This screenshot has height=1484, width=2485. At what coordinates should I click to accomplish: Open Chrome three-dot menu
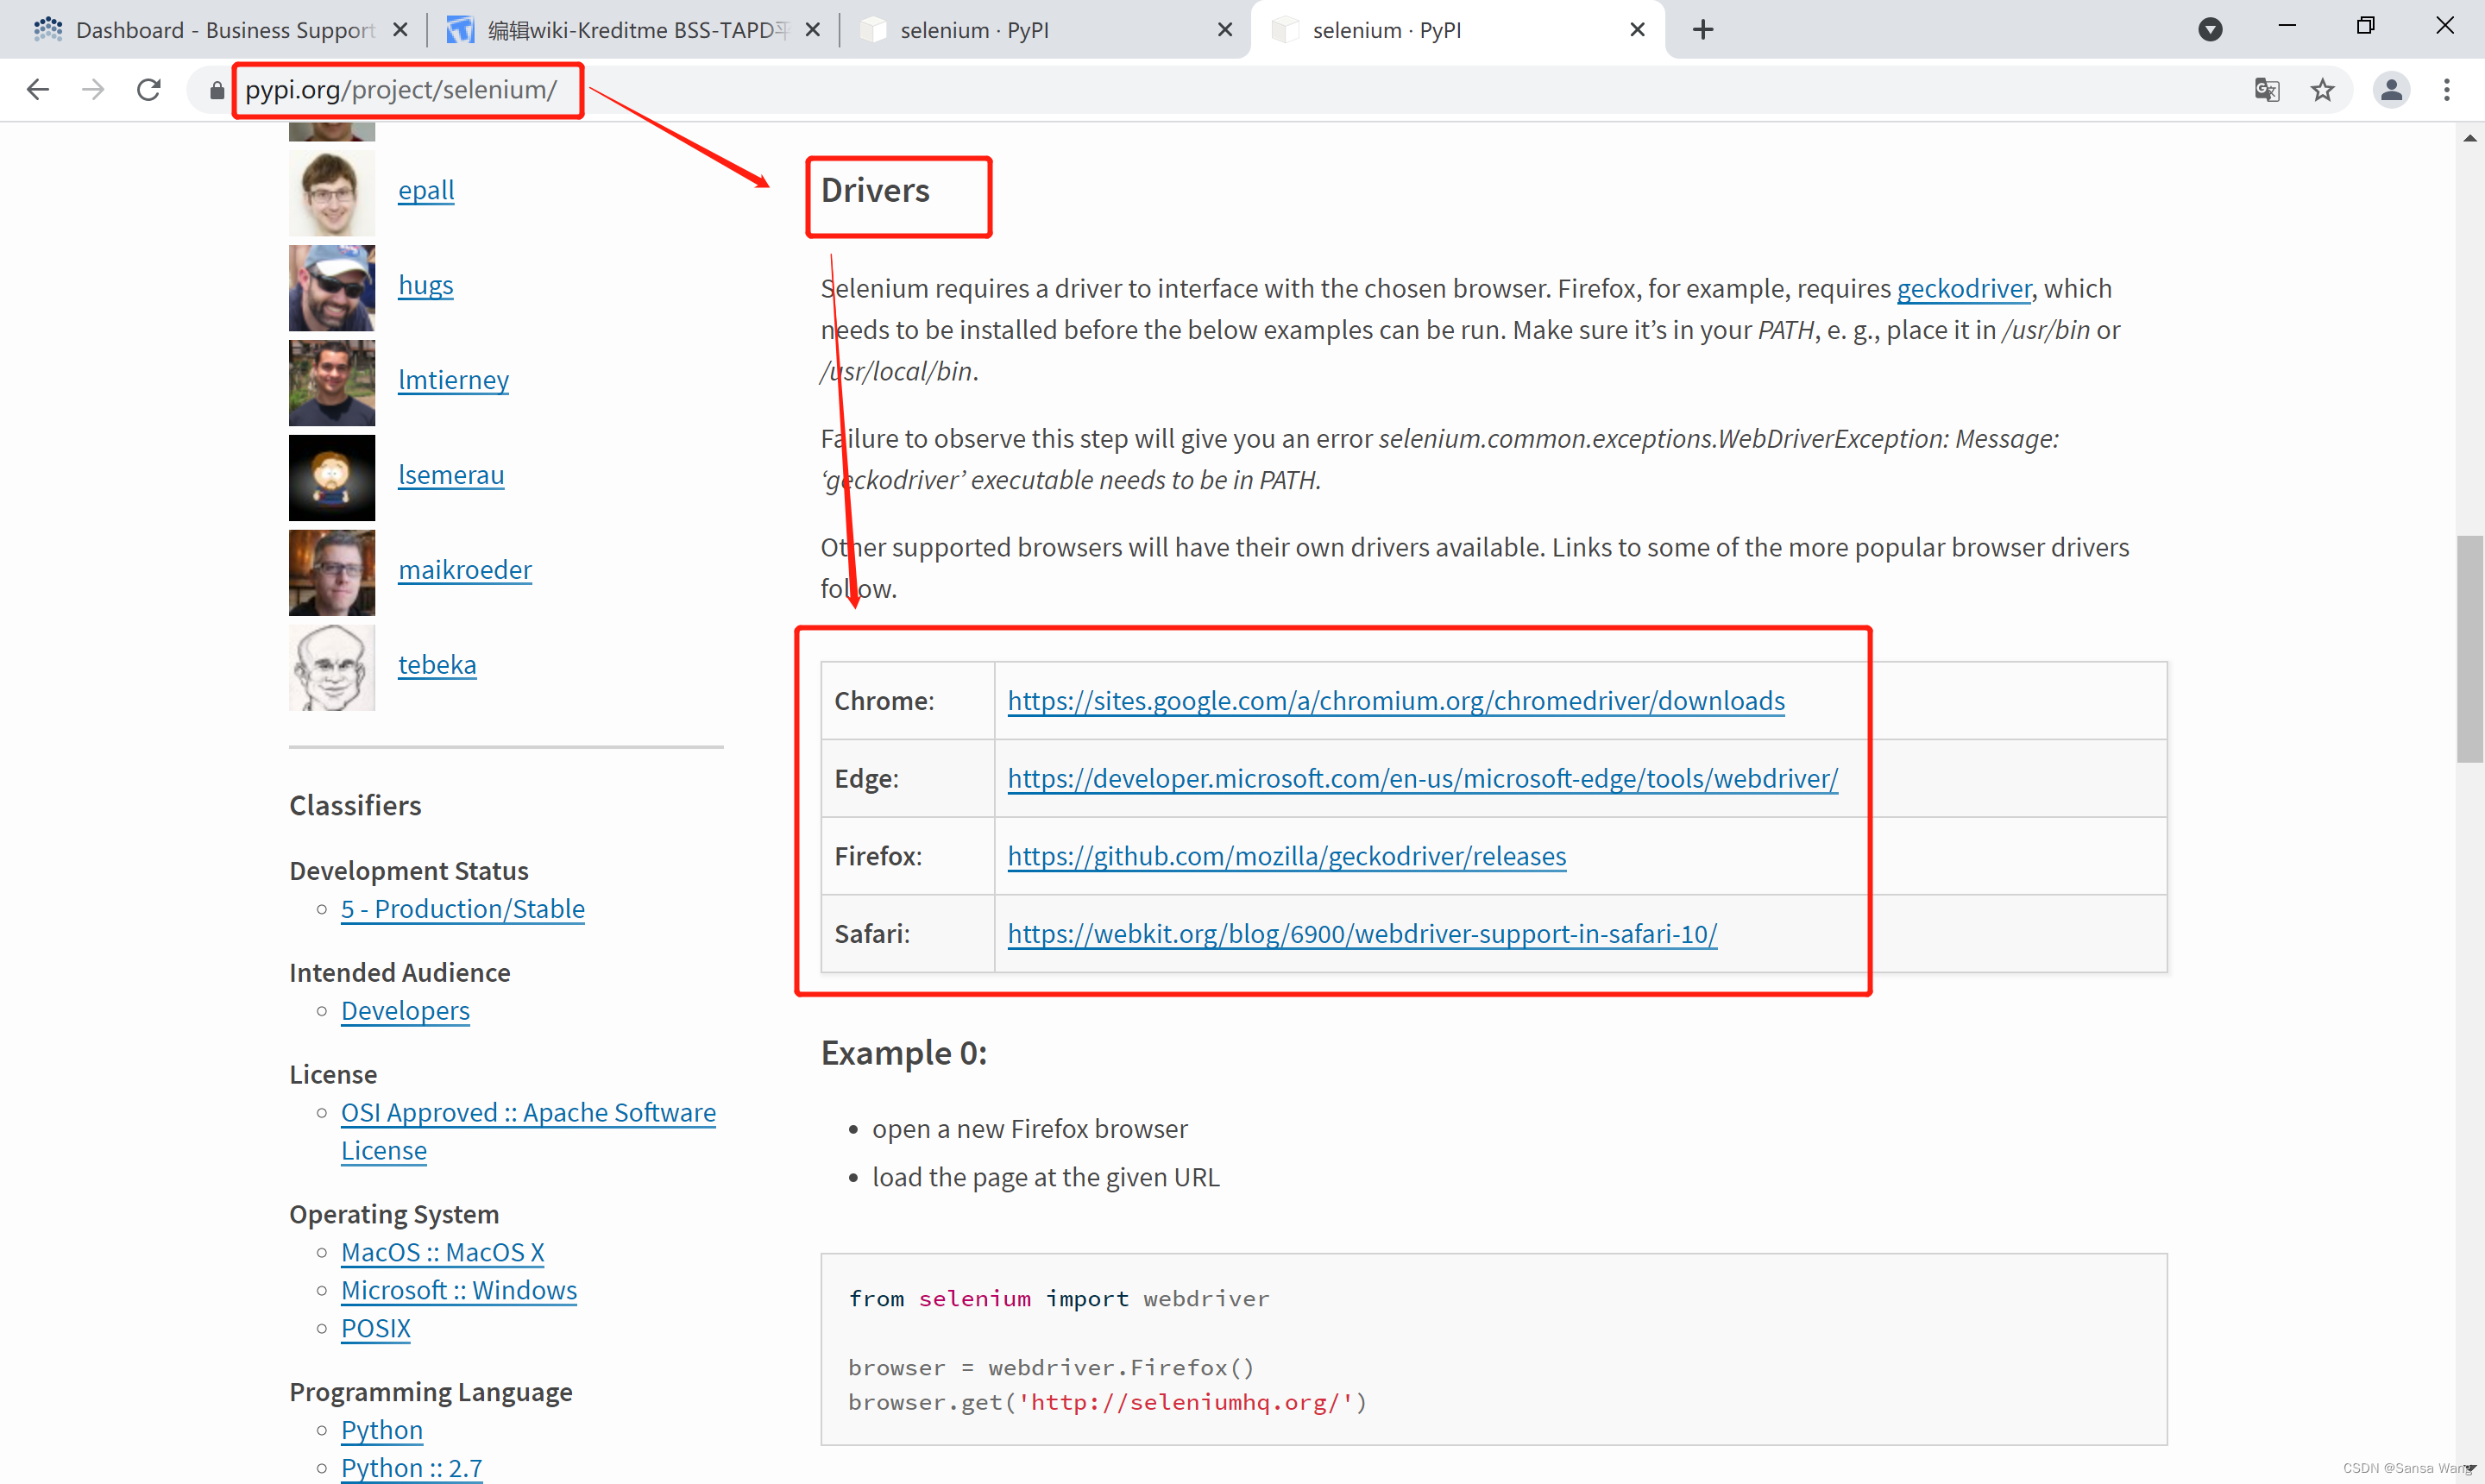click(2447, 90)
